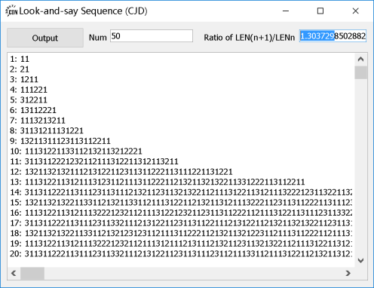The height and width of the screenshot is (288, 374).
Task: Click output line numbered 18
Action: 181,234
